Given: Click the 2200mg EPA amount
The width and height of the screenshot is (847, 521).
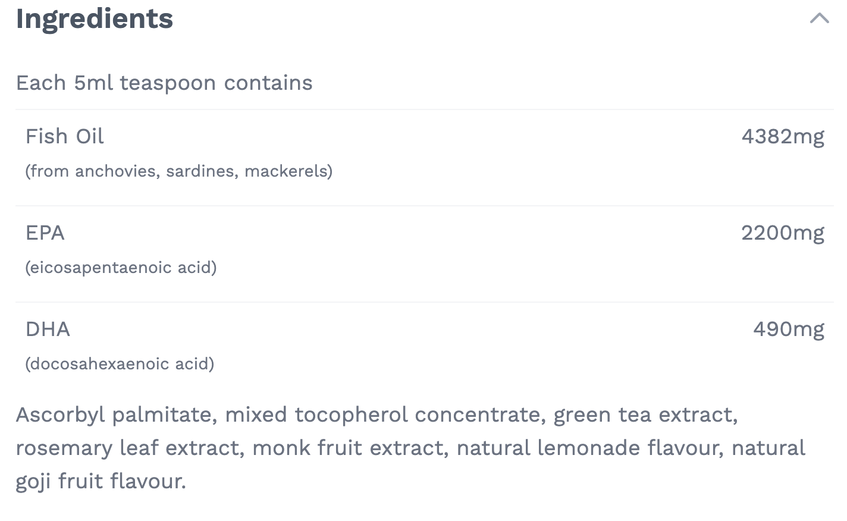Looking at the screenshot, I should coord(783,233).
